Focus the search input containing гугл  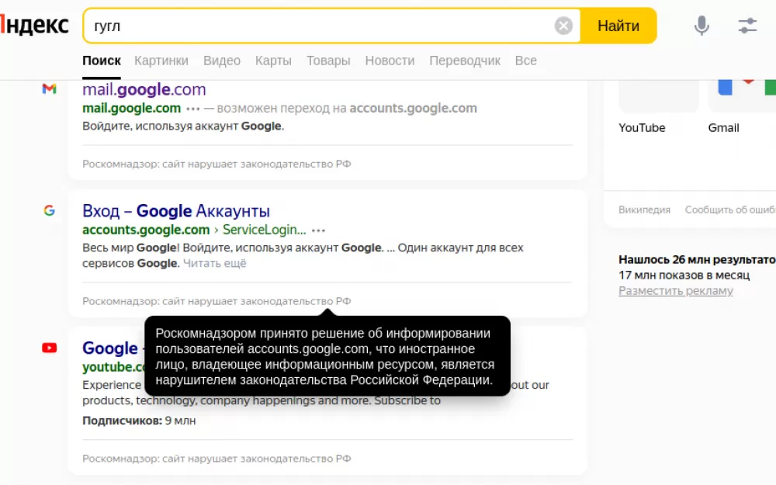[x=319, y=26]
